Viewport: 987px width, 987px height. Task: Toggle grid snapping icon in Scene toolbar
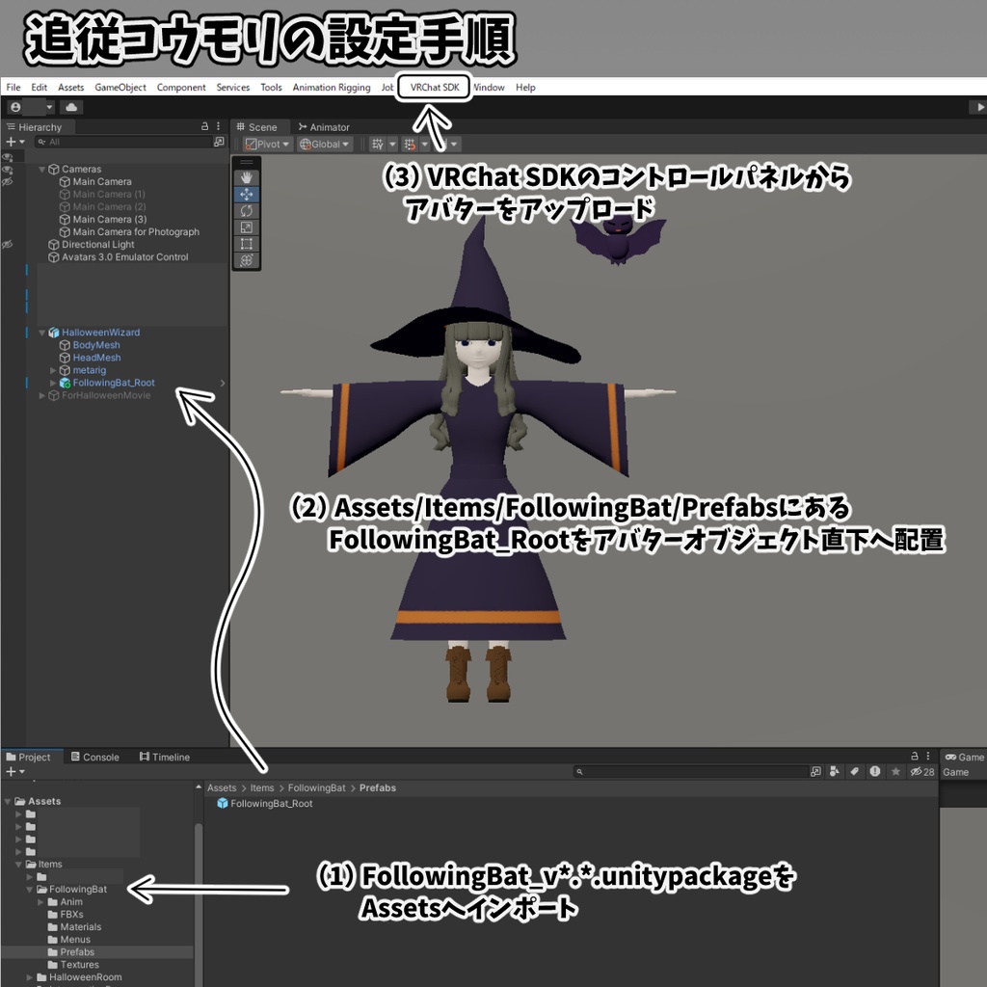click(377, 145)
